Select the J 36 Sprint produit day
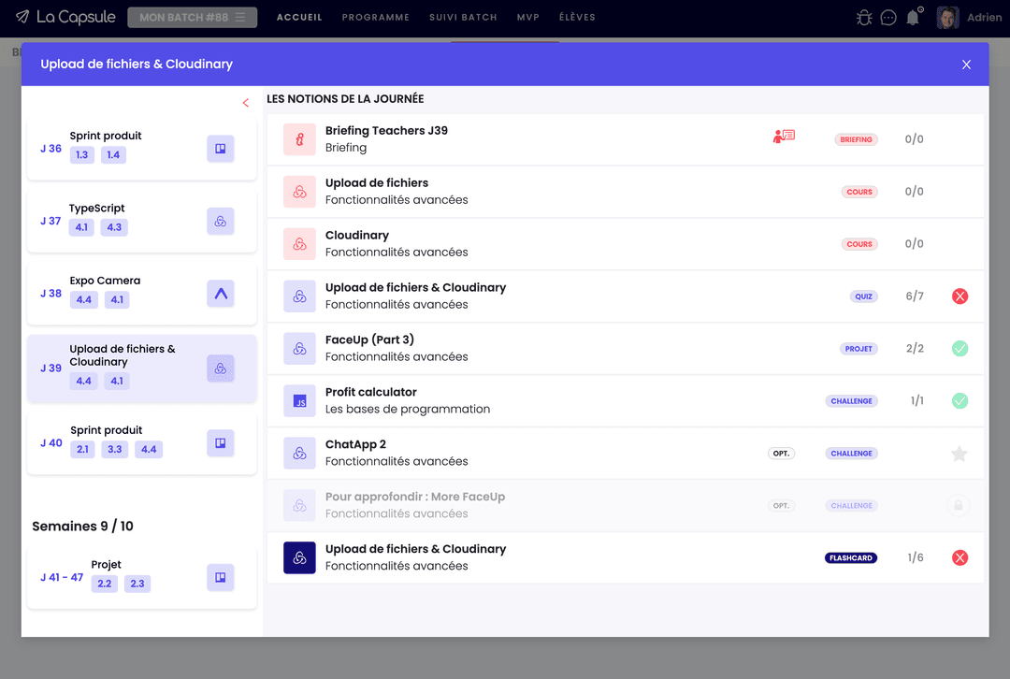 click(142, 149)
